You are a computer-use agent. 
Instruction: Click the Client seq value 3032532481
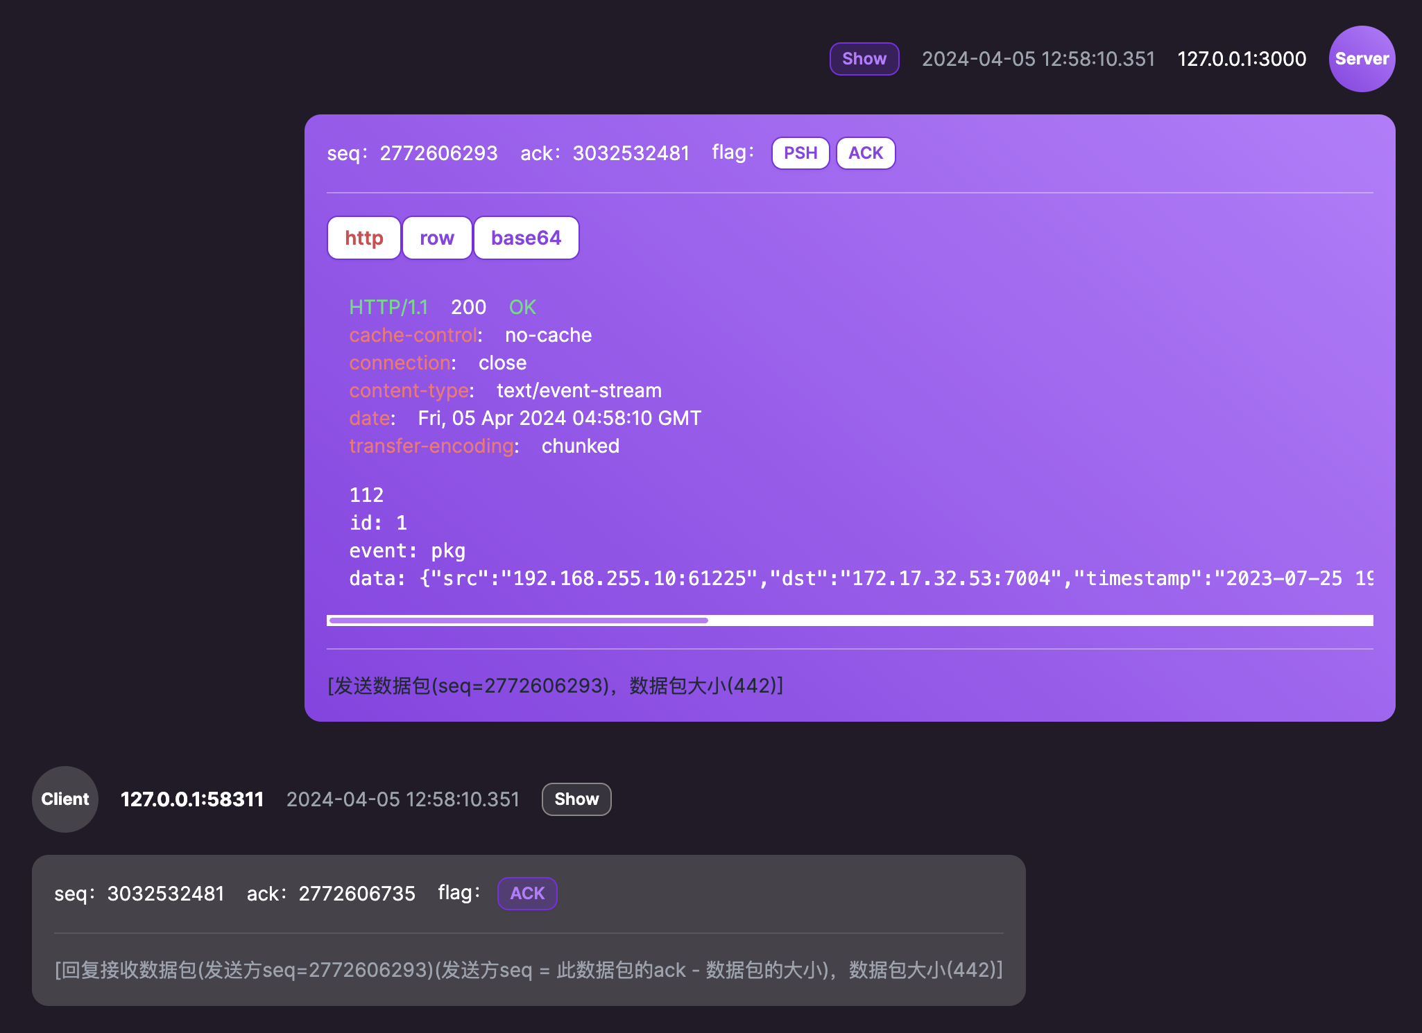tap(166, 894)
